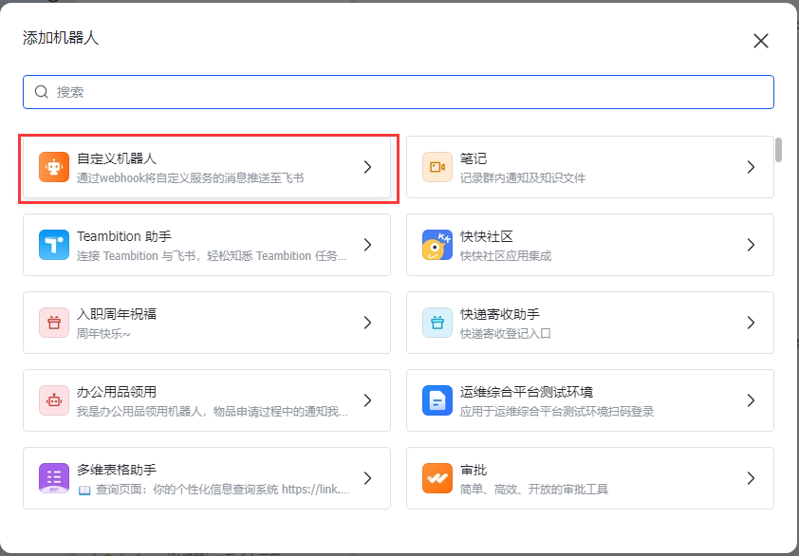Click description 快快社区应用集成
The height and width of the screenshot is (556, 799).
tap(506, 256)
